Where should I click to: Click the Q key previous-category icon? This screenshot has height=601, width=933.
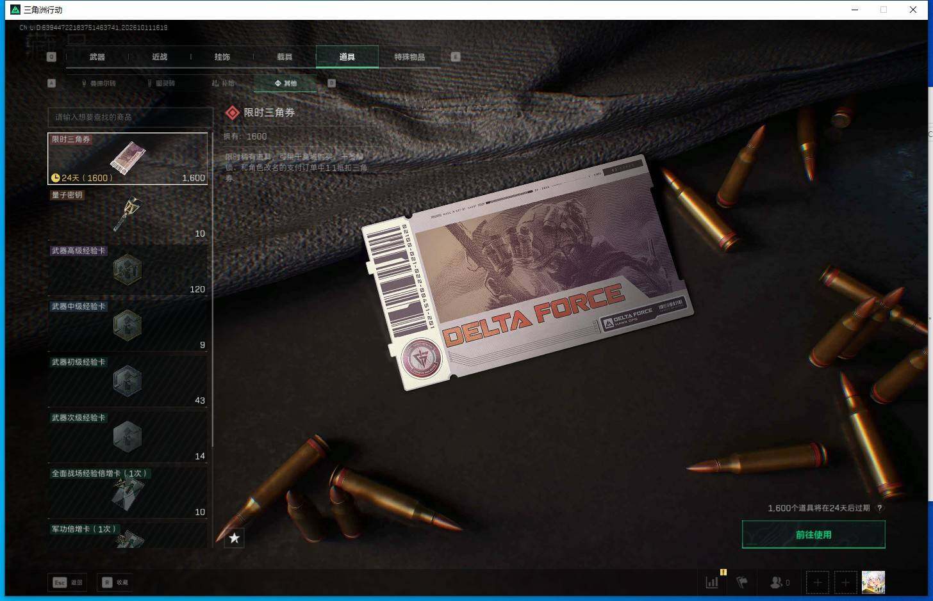point(51,57)
